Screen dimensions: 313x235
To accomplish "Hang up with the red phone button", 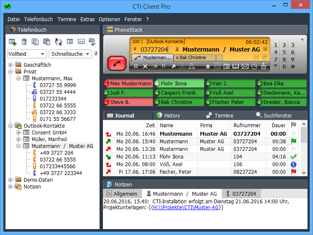I will click(x=114, y=63).
